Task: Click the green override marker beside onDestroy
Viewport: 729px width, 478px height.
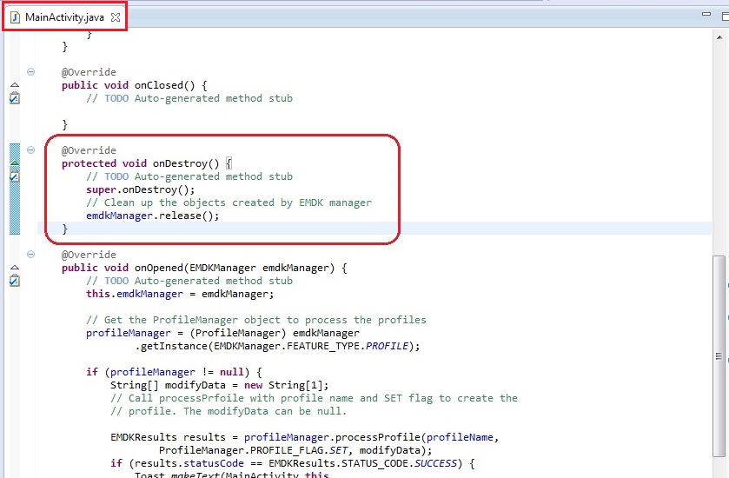Action: 14,163
